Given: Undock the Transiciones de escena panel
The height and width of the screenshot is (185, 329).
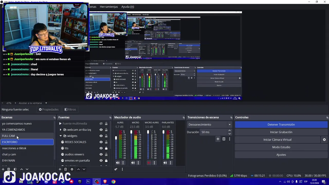Looking at the screenshot, I should [231, 117].
